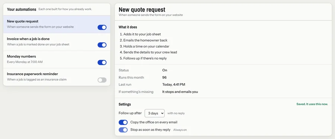Click the 'What it does' heading
Viewport: 335px width, 139px height.
[128, 27]
